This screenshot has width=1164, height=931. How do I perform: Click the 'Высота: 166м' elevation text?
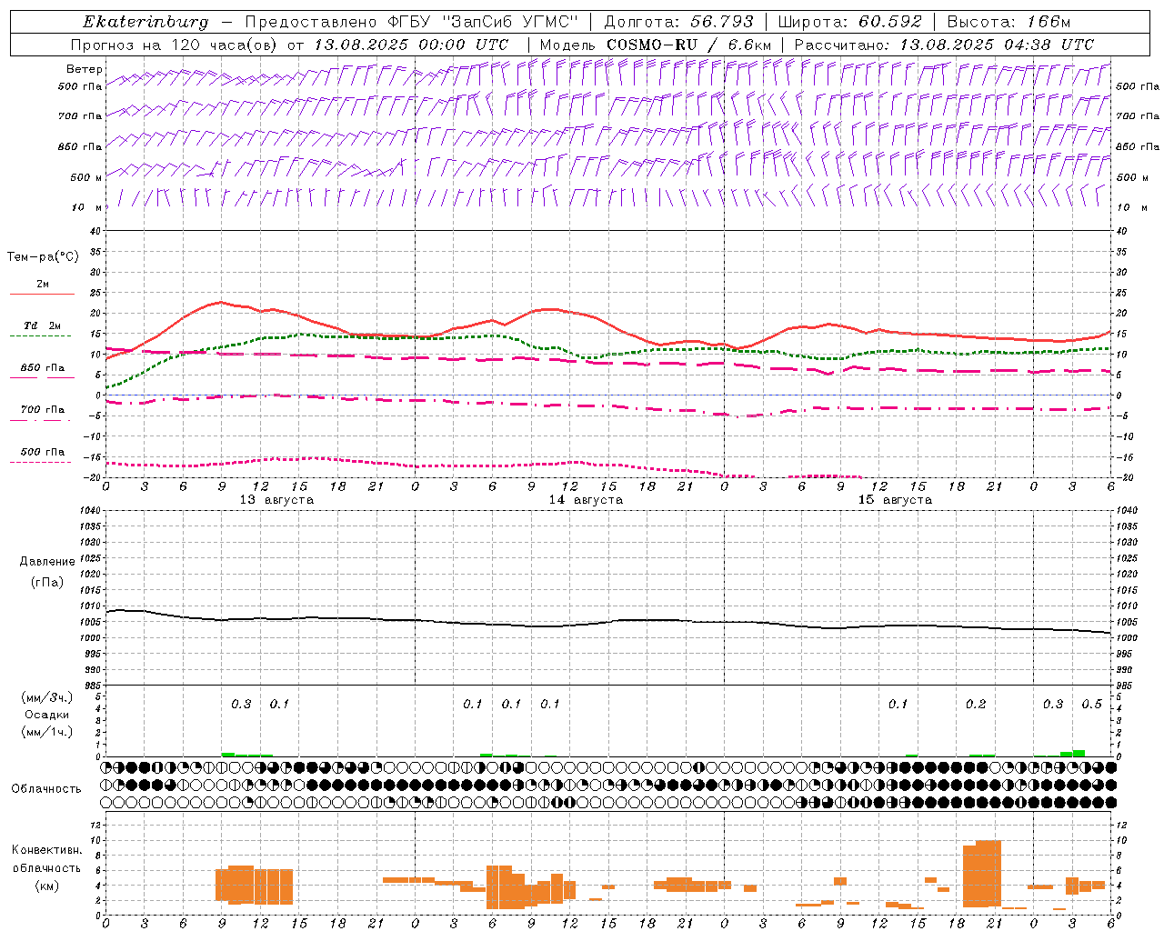[1008, 22]
